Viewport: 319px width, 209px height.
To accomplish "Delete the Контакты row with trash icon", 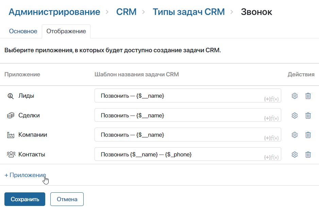I will [x=308, y=155].
